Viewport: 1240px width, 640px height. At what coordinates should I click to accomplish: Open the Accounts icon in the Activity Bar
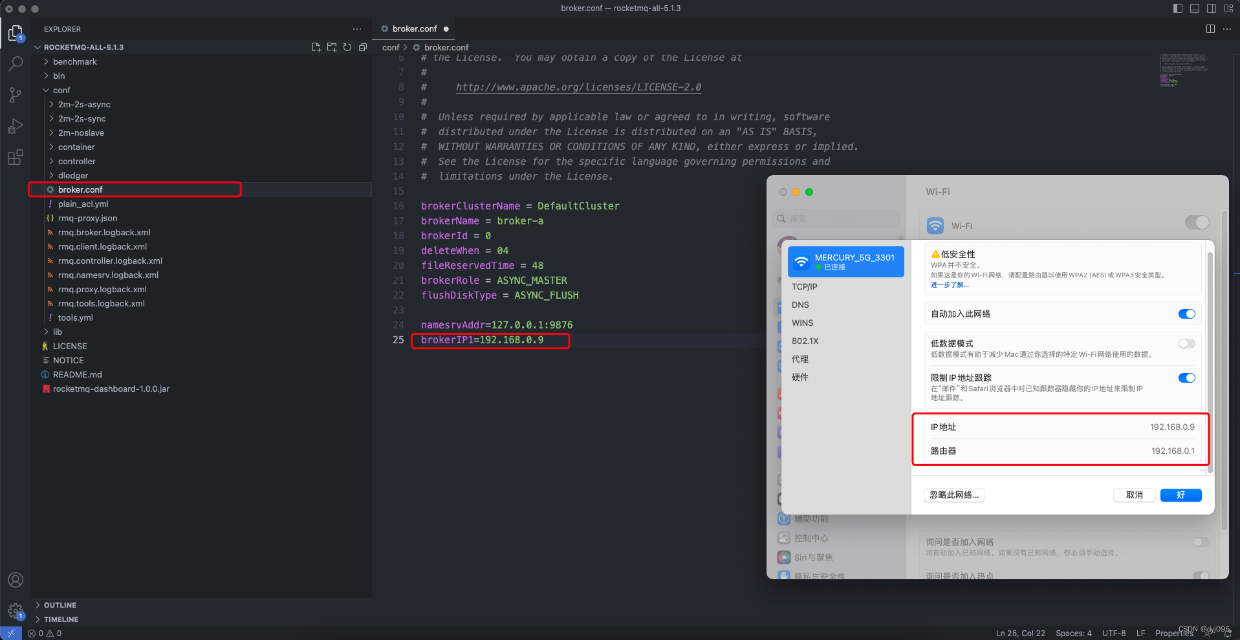point(16,580)
